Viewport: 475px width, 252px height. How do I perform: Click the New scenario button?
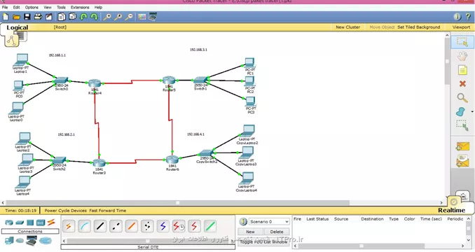click(x=250, y=232)
